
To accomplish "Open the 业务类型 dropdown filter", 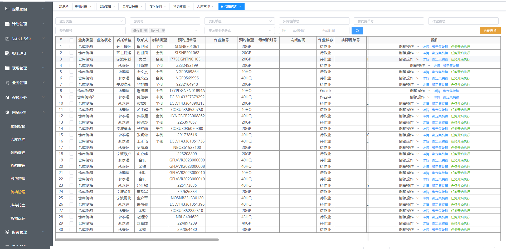I will [x=90, y=21].
